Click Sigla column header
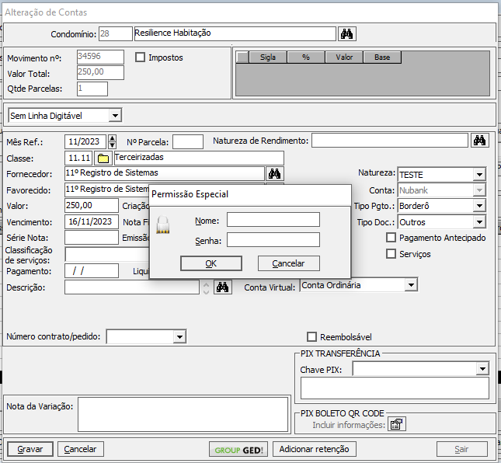Viewport: 501px width, 463px height. (x=268, y=57)
